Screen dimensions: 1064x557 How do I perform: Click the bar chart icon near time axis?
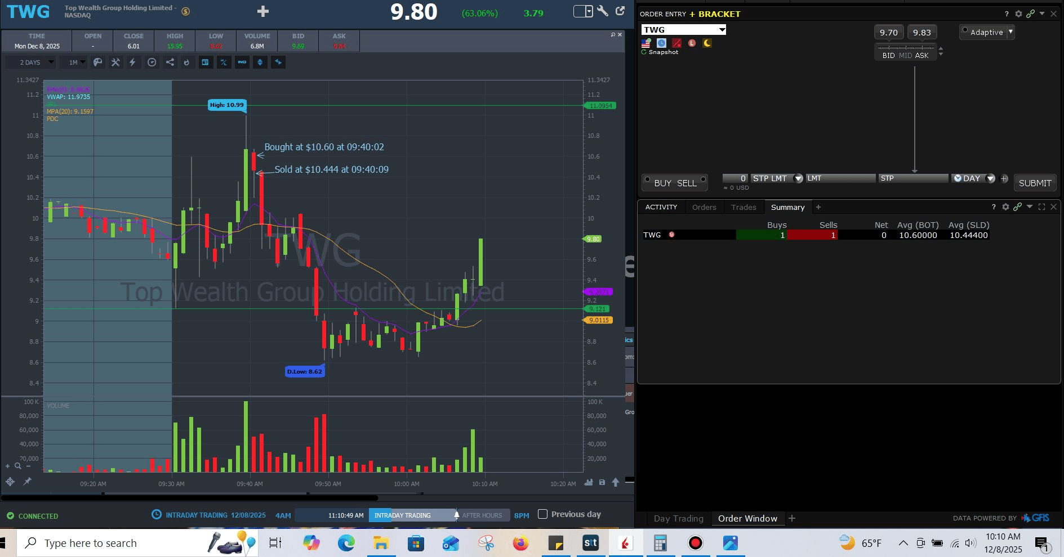589,482
